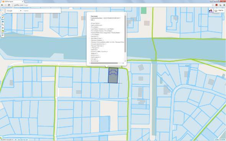Activate the magnifier search tool
This screenshot has width=226, height=141.
[3, 25]
